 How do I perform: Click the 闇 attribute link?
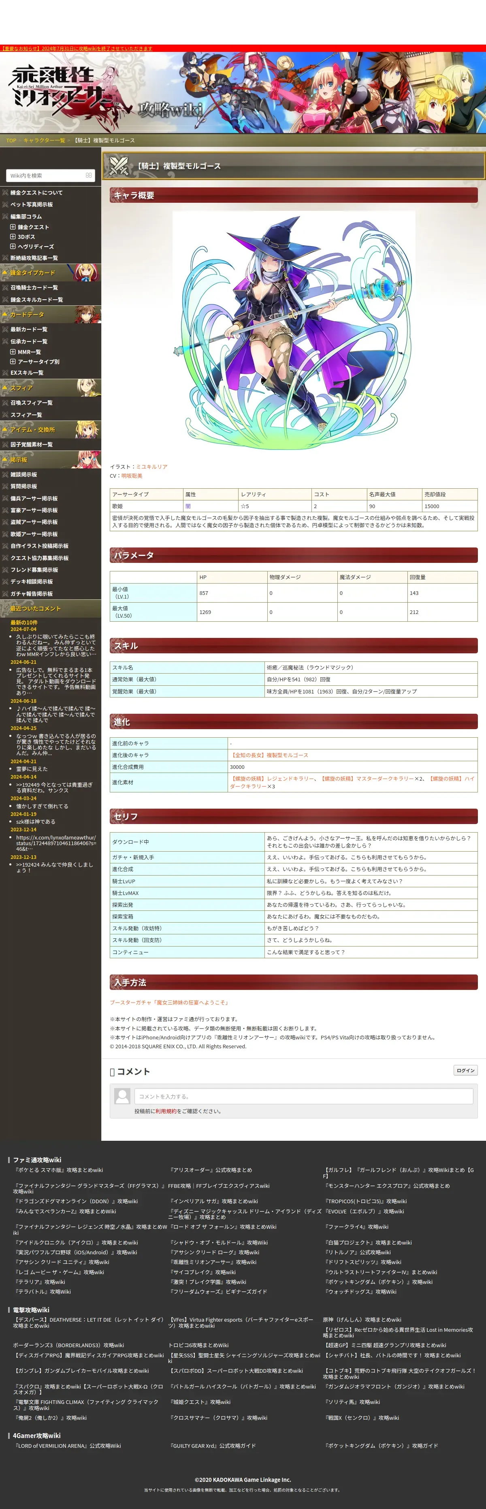pos(188,506)
